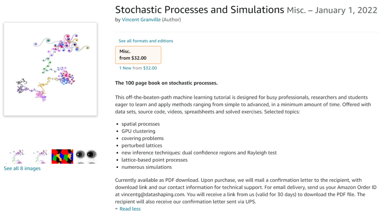Click the GPU clustering bullet item

tap(138, 131)
